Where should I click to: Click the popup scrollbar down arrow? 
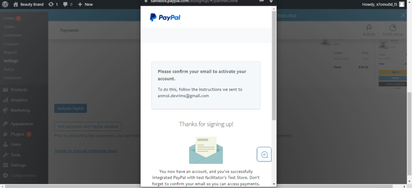coord(274,184)
